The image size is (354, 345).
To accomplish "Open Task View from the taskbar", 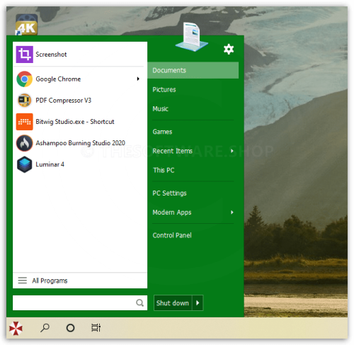I will click(96, 328).
